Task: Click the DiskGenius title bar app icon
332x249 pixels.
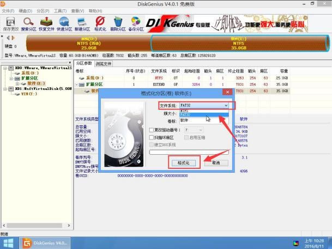Action: pos(3,4)
